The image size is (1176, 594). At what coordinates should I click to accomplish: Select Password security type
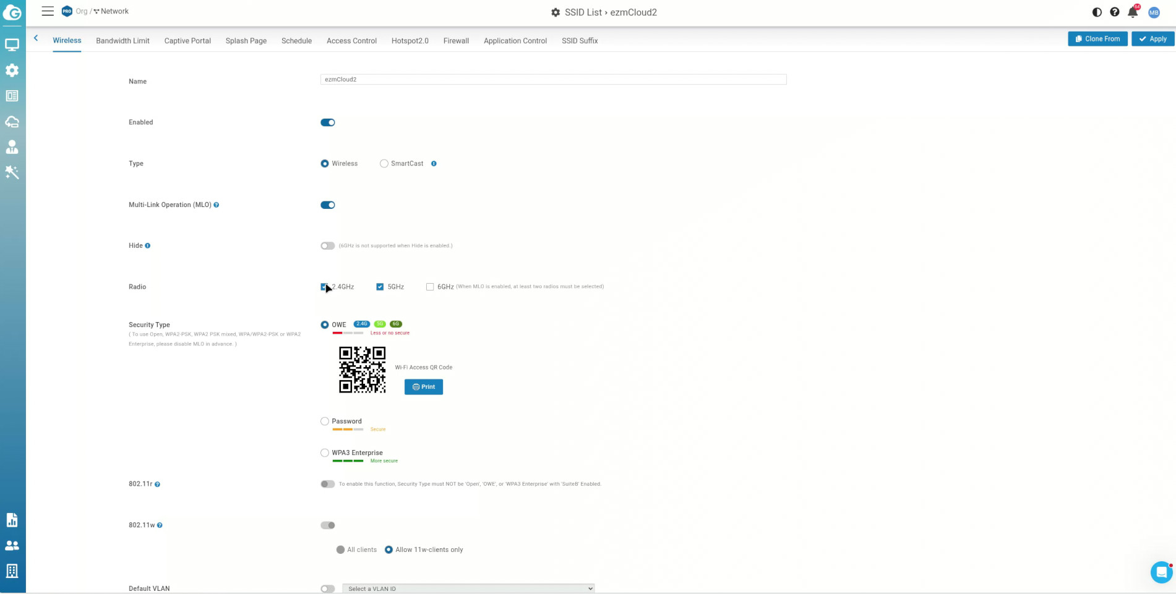[x=325, y=421]
